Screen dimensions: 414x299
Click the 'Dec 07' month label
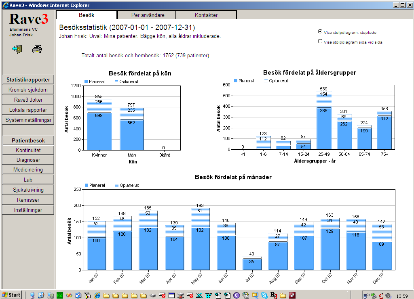pyautogui.click(x=378, y=279)
